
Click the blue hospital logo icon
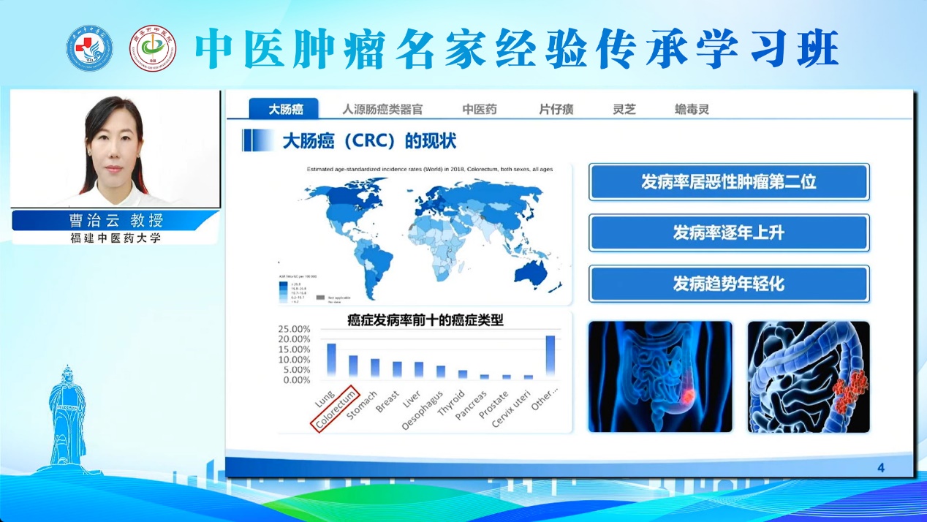coord(90,48)
